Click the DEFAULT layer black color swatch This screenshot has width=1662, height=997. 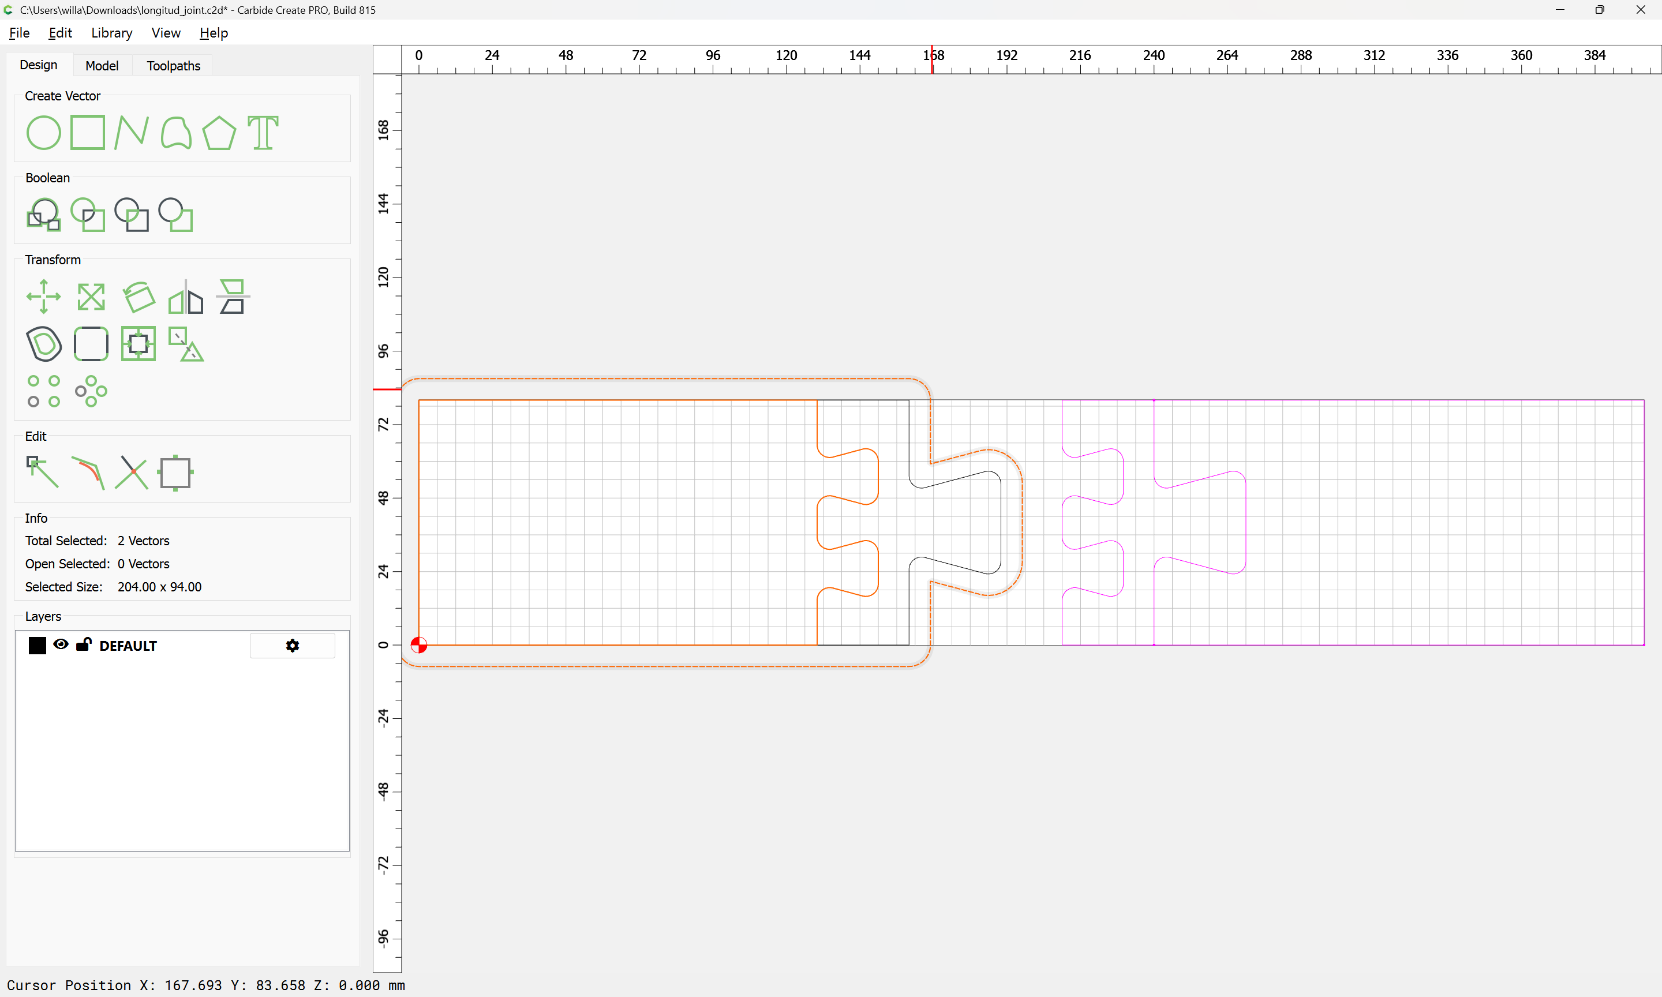tap(38, 645)
